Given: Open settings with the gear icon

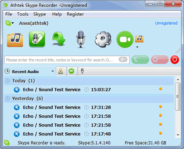Looking at the screenshot, I should 103,39.
